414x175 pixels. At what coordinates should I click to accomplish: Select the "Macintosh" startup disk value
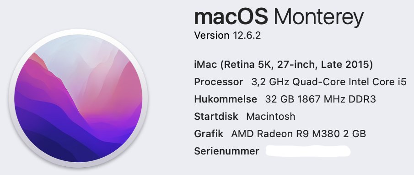(x=271, y=116)
